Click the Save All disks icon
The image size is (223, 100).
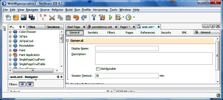31,17
